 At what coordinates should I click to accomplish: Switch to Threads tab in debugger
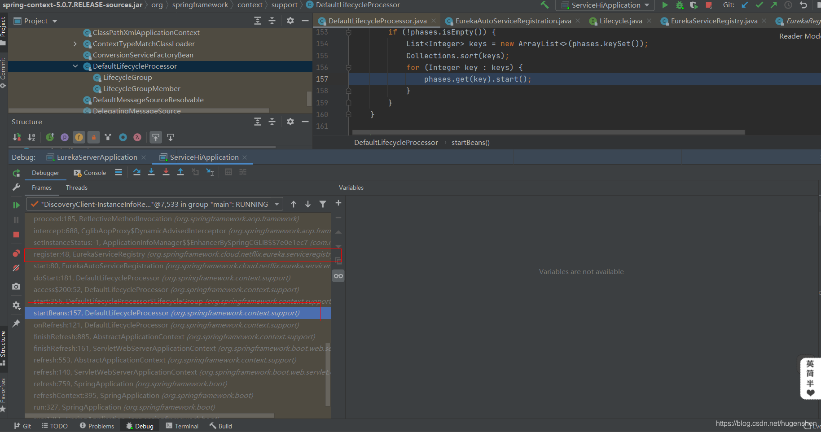(77, 188)
